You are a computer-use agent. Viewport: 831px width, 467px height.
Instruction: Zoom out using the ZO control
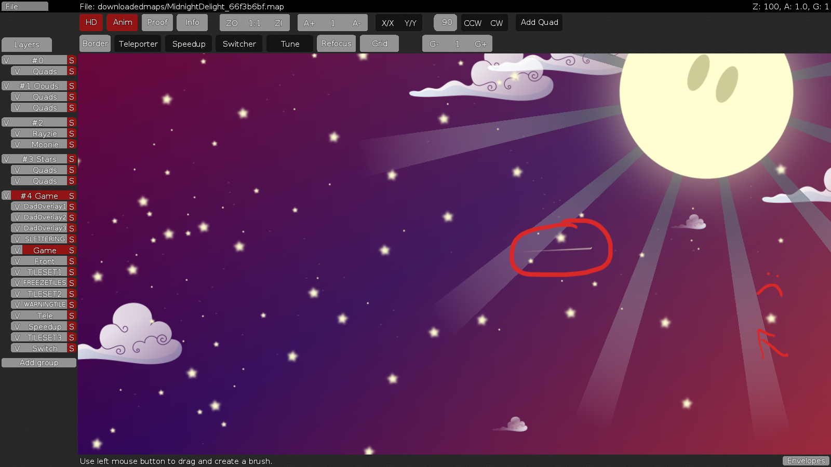pos(232,22)
